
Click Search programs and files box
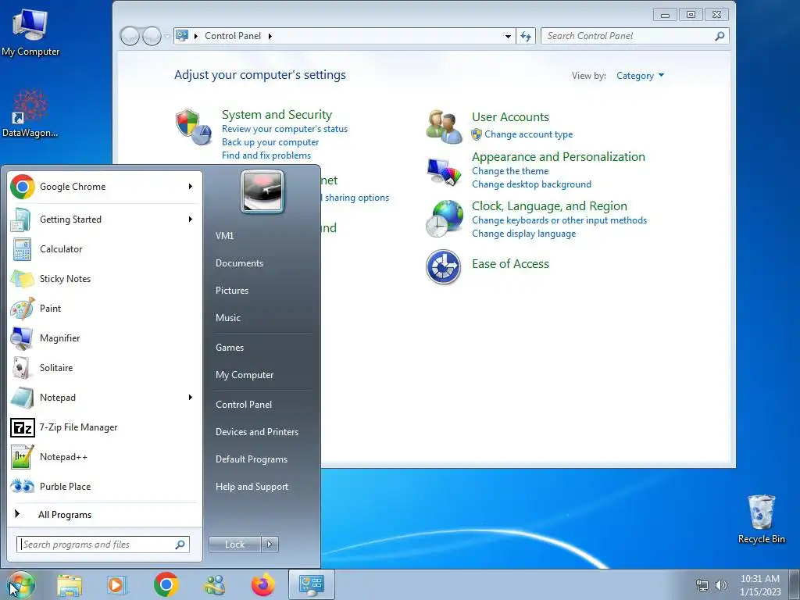tap(103, 545)
